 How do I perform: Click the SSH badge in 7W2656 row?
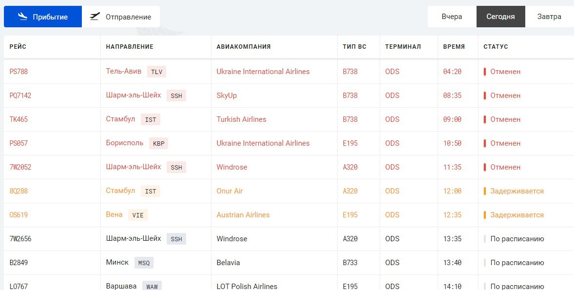(x=176, y=239)
